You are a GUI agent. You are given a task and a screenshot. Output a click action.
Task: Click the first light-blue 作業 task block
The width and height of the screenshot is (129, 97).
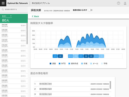76,56
